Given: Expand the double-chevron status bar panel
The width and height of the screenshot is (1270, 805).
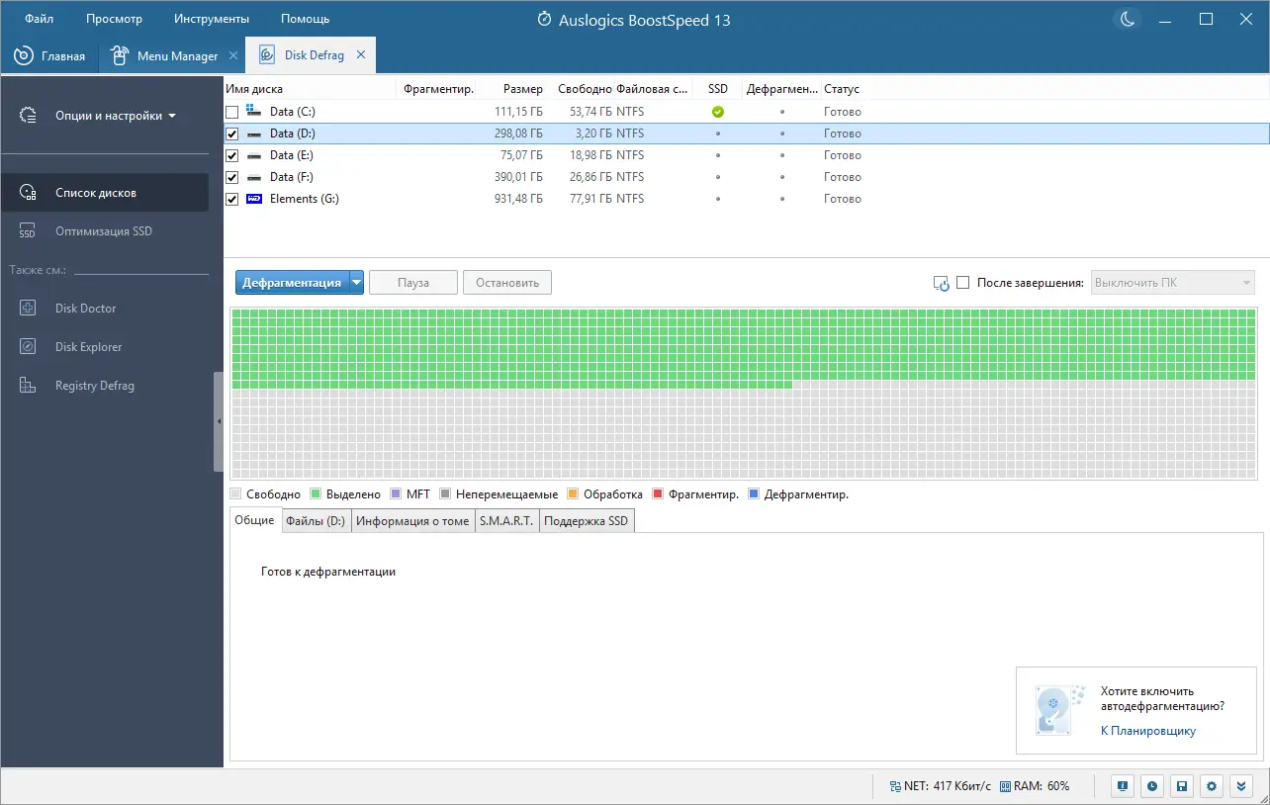Looking at the screenshot, I should (1241, 786).
